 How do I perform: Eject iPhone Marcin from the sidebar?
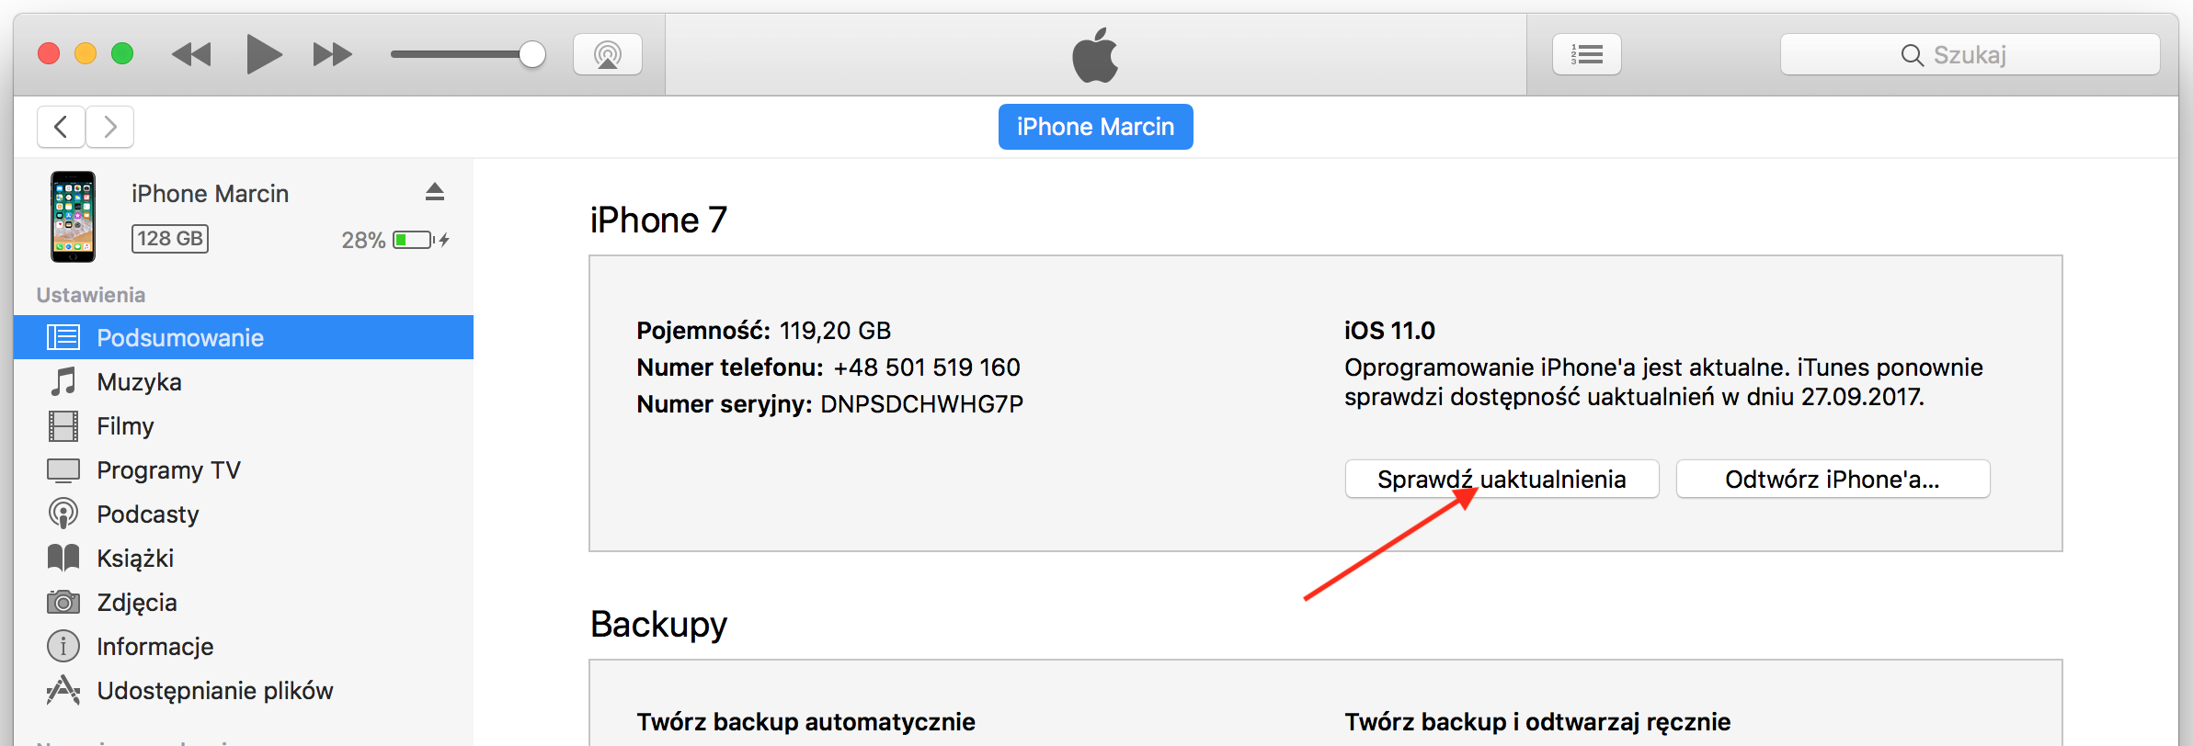pyautogui.click(x=435, y=192)
